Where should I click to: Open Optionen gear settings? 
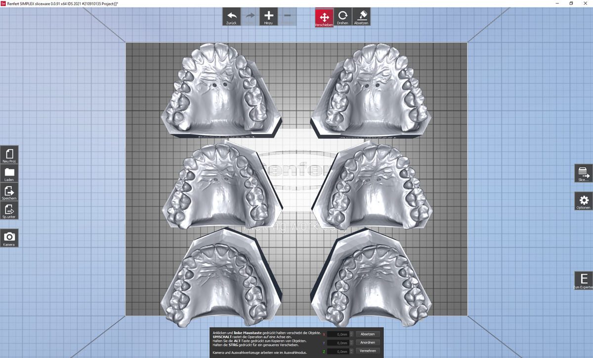(x=584, y=201)
